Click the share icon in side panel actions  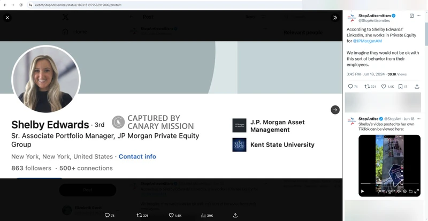click(417, 87)
